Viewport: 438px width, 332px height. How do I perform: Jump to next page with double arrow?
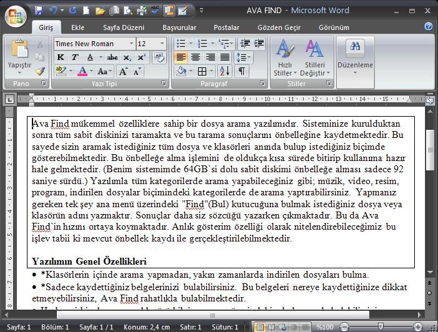click(430, 303)
